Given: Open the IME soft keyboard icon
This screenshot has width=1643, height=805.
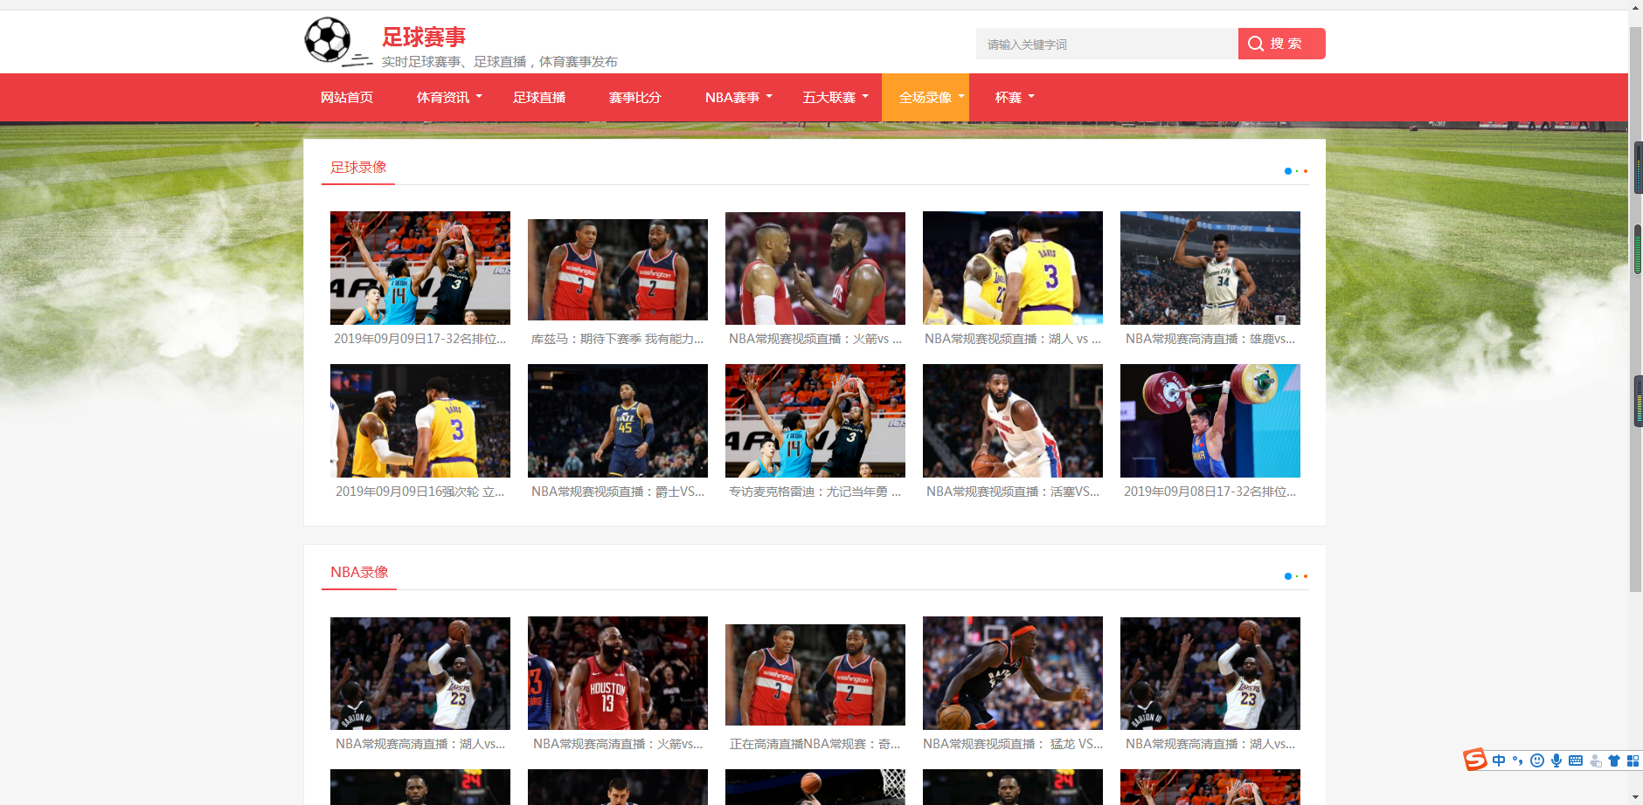Looking at the screenshot, I should tap(1576, 760).
